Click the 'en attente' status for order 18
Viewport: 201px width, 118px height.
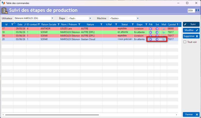coord(125,32)
